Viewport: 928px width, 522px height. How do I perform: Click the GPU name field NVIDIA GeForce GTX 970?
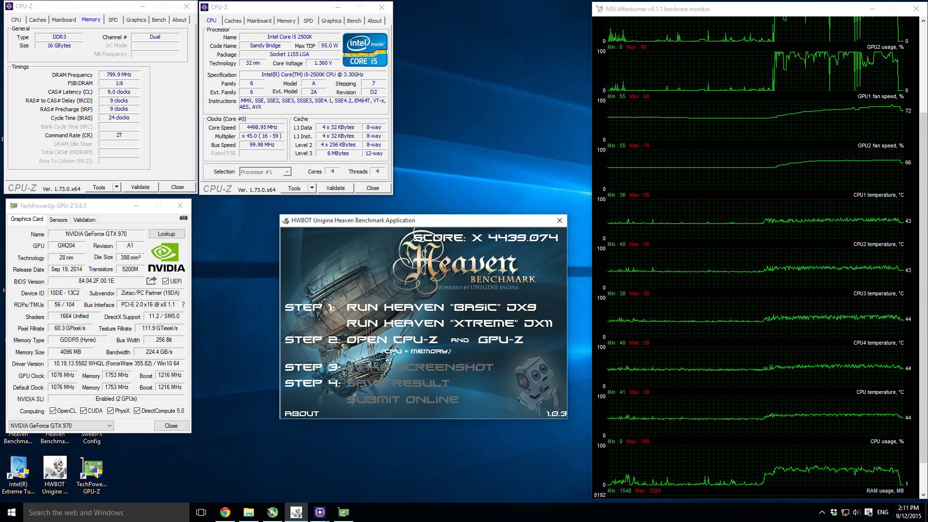click(x=96, y=234)
